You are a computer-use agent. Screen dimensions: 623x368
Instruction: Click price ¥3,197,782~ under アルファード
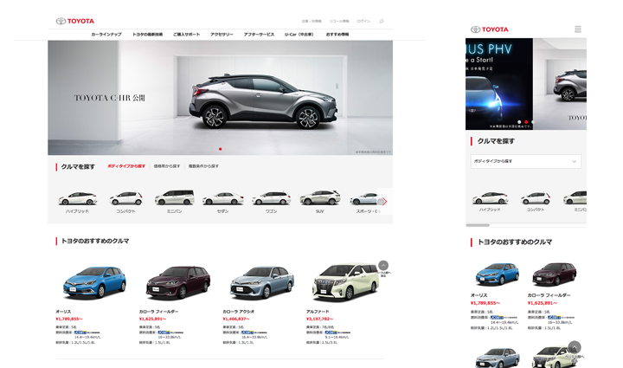pyautogui.click(x=319, y=319)
